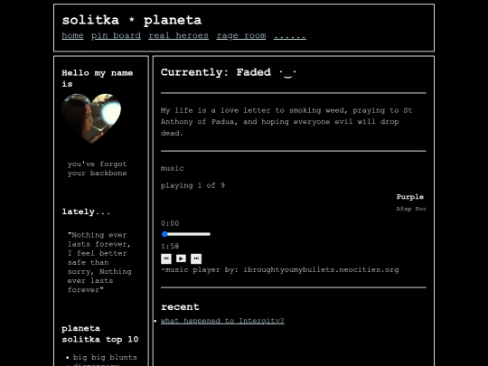This screenshot has width=488, height=366.
Task: Click the 0:00 elapsed time
Action: coord(170,223)
